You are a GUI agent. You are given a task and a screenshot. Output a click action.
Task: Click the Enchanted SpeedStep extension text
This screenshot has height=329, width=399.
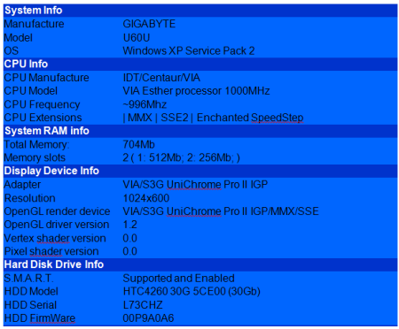pyautogui.click(x=250, y=118)
